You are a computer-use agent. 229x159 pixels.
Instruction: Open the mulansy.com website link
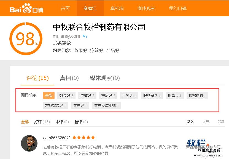[66, 36]
